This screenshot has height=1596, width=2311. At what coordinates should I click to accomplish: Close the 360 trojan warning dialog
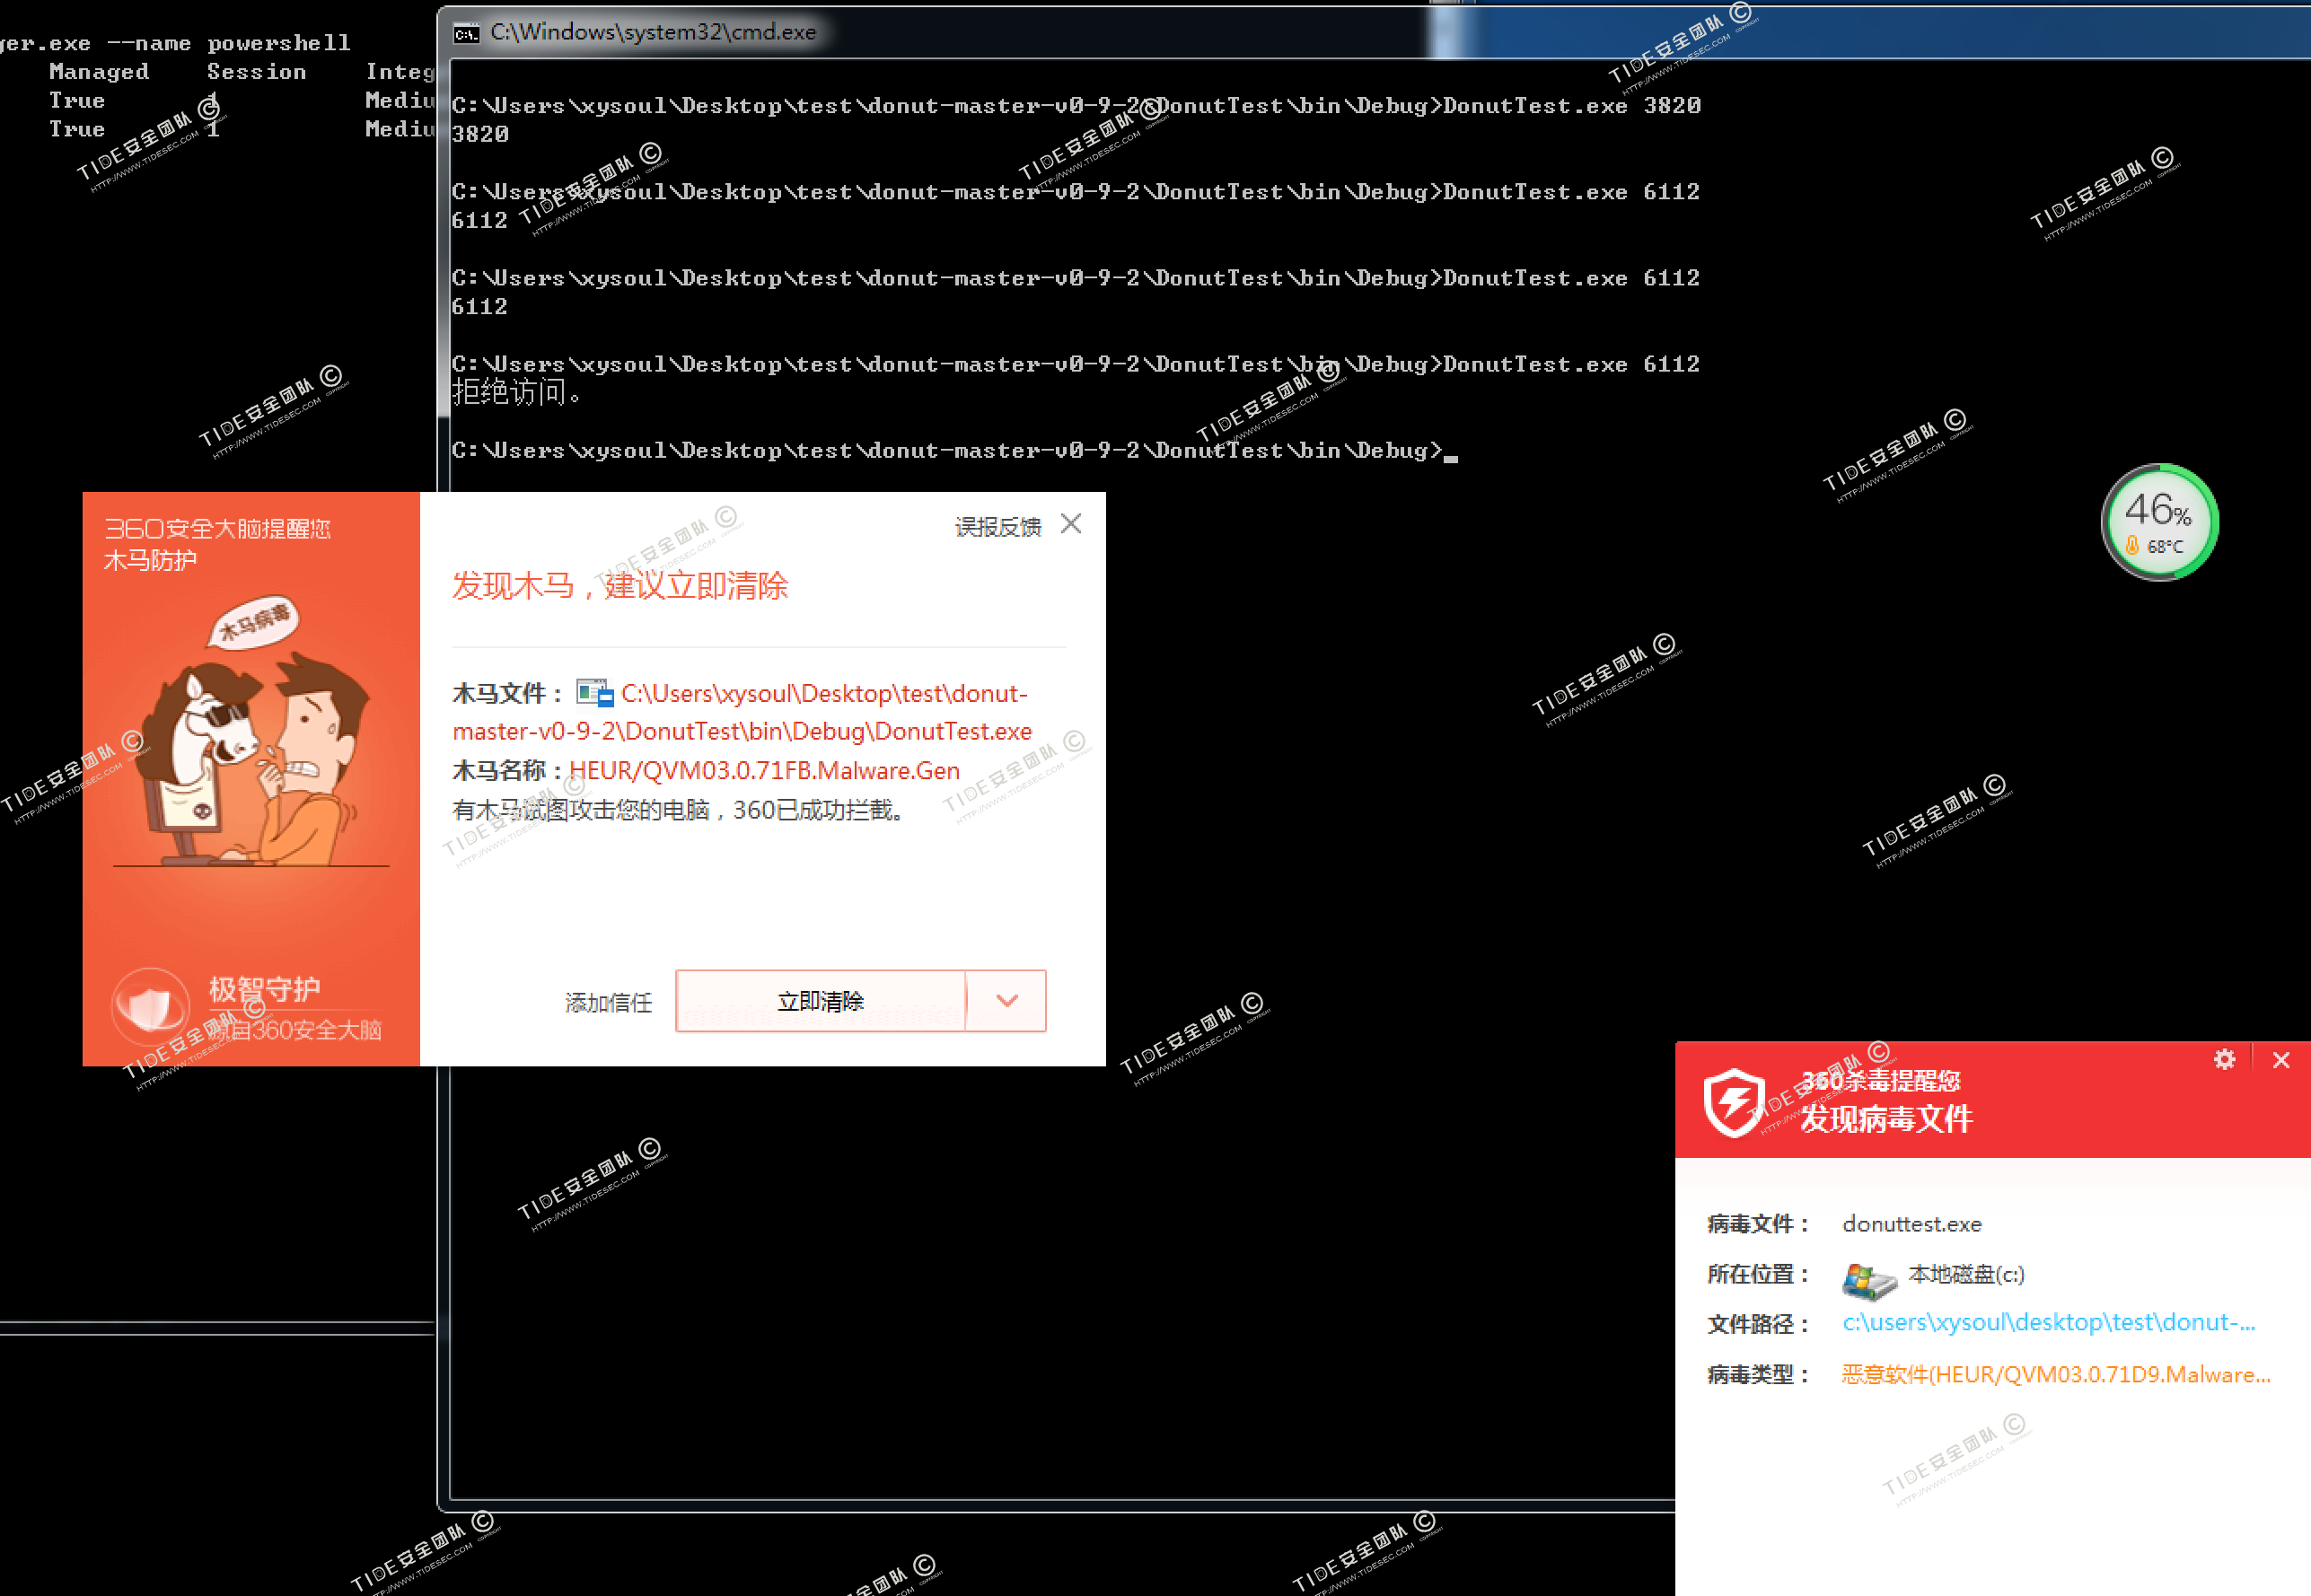[1071, 524]
